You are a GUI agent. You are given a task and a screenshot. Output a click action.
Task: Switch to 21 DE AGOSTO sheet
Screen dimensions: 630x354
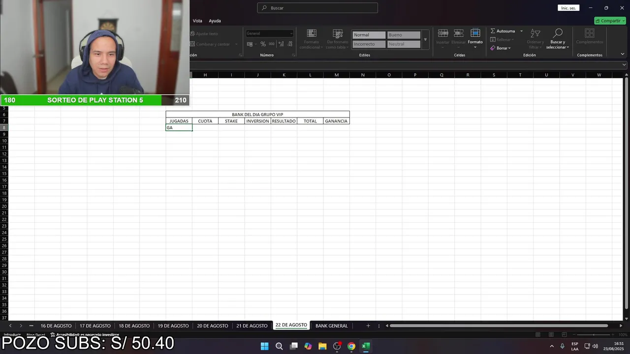(252, 325)
